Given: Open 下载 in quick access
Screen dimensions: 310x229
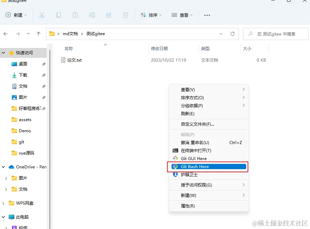Looking at the screenshot, I should pos(23,75).
